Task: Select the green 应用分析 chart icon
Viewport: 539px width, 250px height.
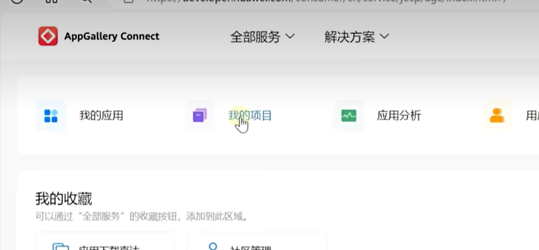Action: point(349,116)
